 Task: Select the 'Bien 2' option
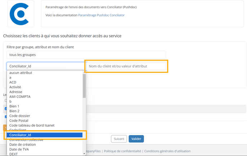click(45, 111)
